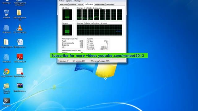
Task: Click the Mémoire usage gauge
Action: 67,30
